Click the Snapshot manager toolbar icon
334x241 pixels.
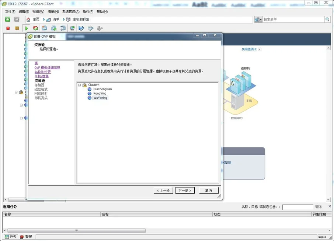(x=63, y=28)
